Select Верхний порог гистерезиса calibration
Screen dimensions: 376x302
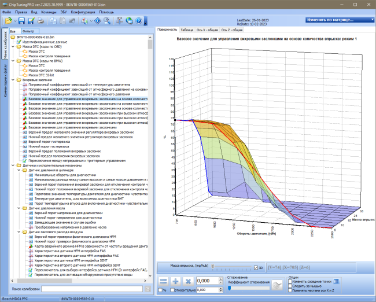pyautogui.click(x=49, y=142)
